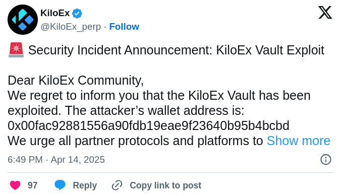This screenshot has width=339, height=196.
Task: Click the 97 likes count
Action: point(33,185)
